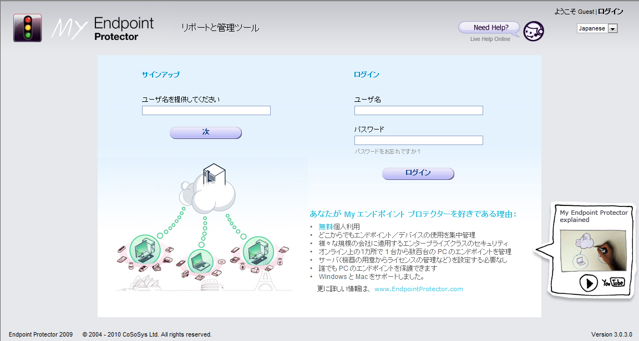This screenshot has width=639, height=341.
Task: Click the リポートと管理ツール tagline text
Action: [220, 28]
